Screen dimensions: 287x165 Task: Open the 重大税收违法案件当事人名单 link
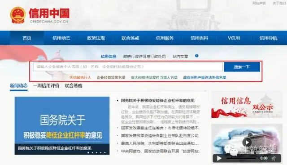coord(154,77)
